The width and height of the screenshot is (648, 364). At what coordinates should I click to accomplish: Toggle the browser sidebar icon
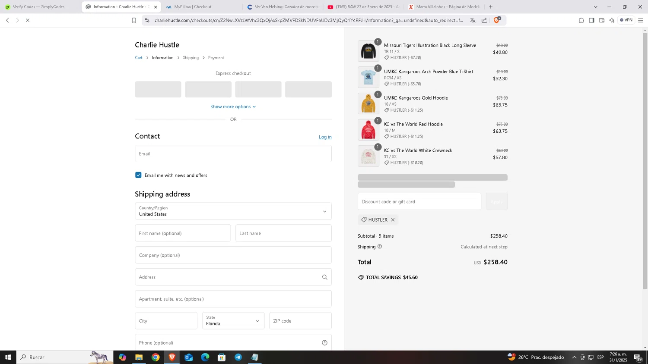point(591,20)
